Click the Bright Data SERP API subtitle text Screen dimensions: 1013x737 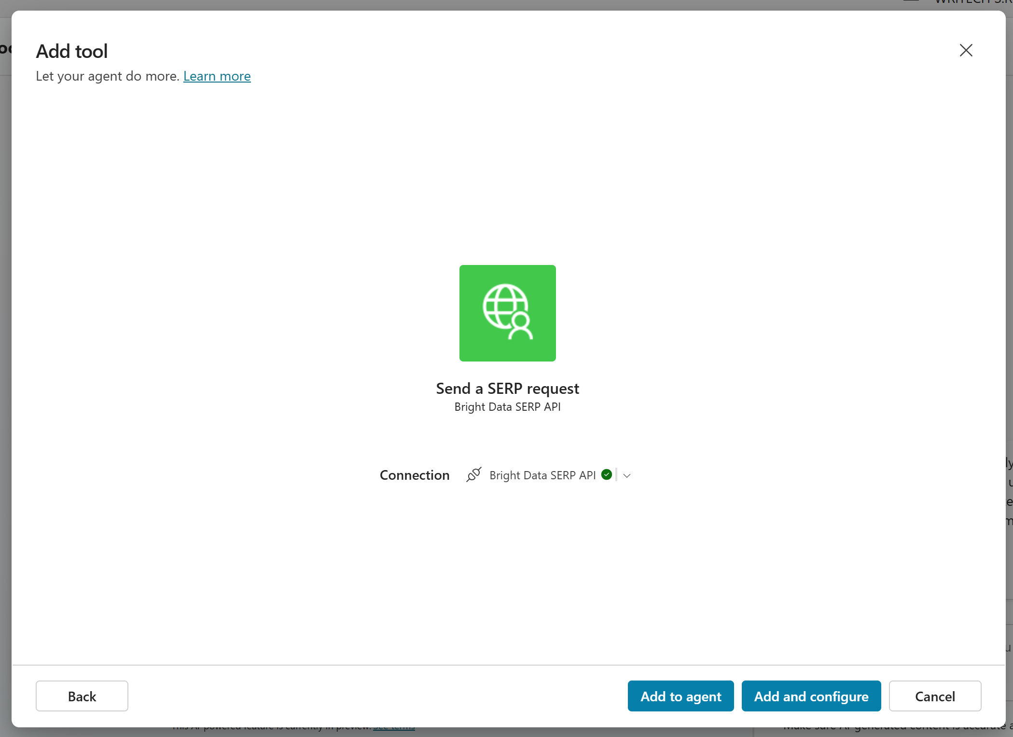[507, 407]
